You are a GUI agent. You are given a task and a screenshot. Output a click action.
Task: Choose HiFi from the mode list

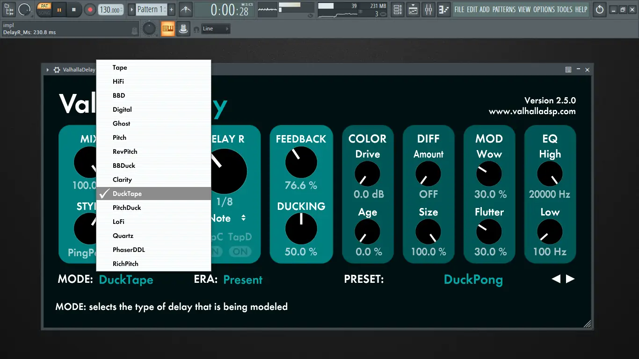(x=153, y=81)
